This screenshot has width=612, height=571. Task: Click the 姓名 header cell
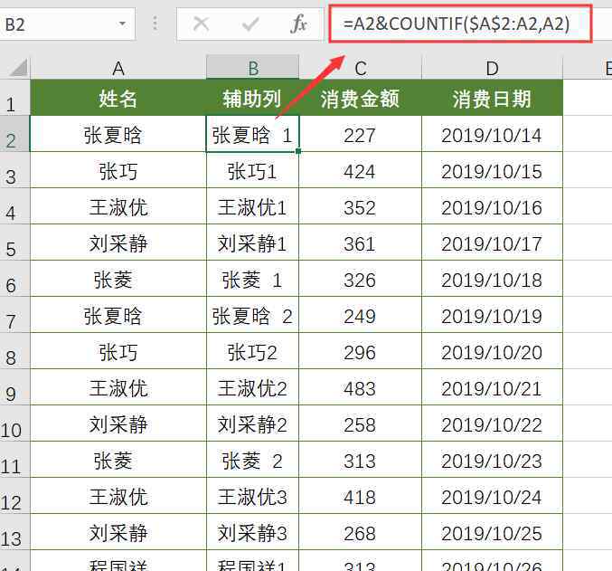point(118,98)
